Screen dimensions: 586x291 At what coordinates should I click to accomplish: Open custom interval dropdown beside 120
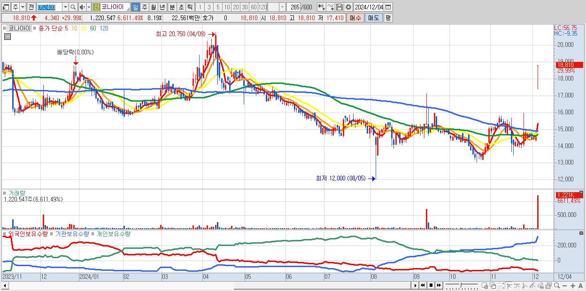(x=282, y=7)
